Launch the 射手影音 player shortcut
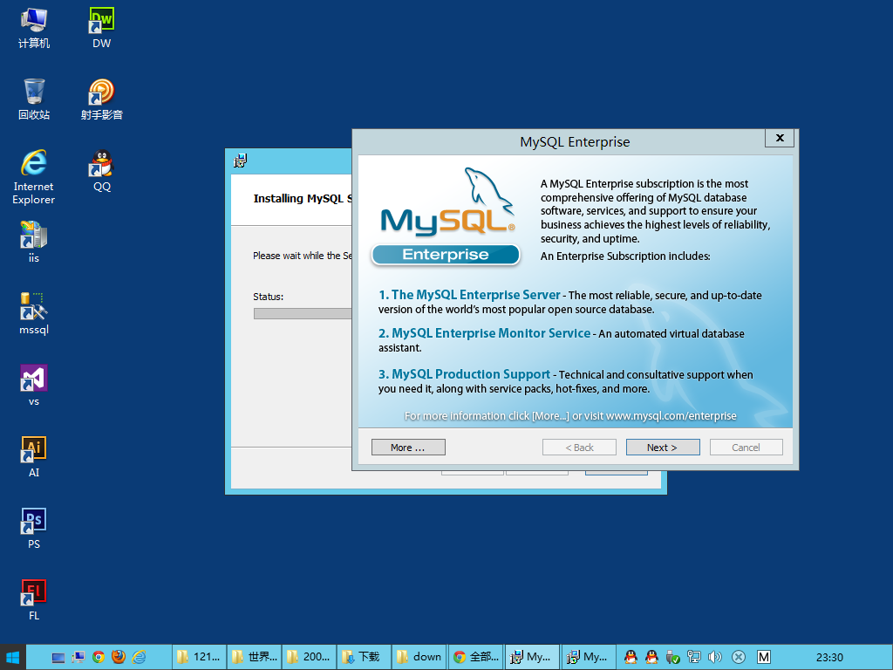The height and width of the screenshot is (670, 893). coord(101,99)
